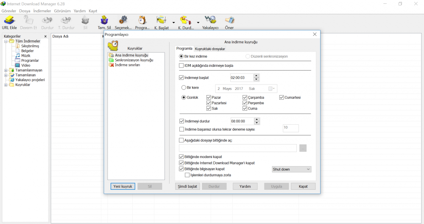The image size is (424, 224).
Task: Select the Belgeler category
Action: (28, 51)
